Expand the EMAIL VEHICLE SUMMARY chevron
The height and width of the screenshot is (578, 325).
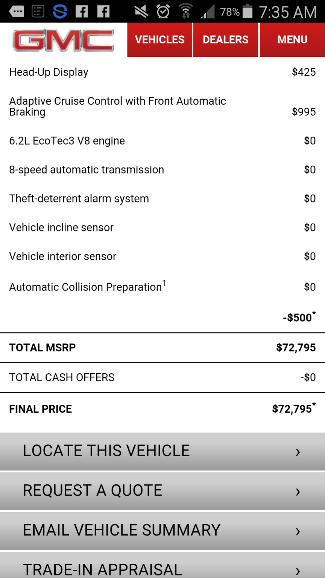[298, 531]
